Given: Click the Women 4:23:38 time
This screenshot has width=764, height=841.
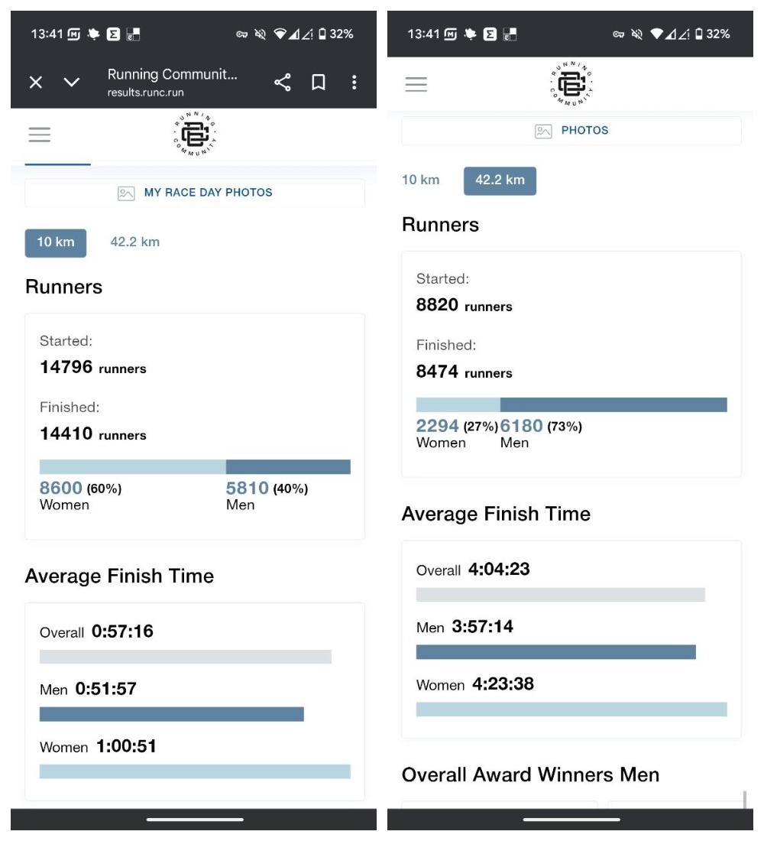Looking at the screenshot, I should coord(503,684).
